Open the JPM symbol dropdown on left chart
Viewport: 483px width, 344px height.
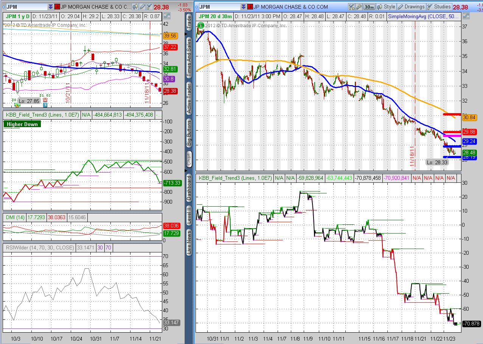tap(50, 6)
